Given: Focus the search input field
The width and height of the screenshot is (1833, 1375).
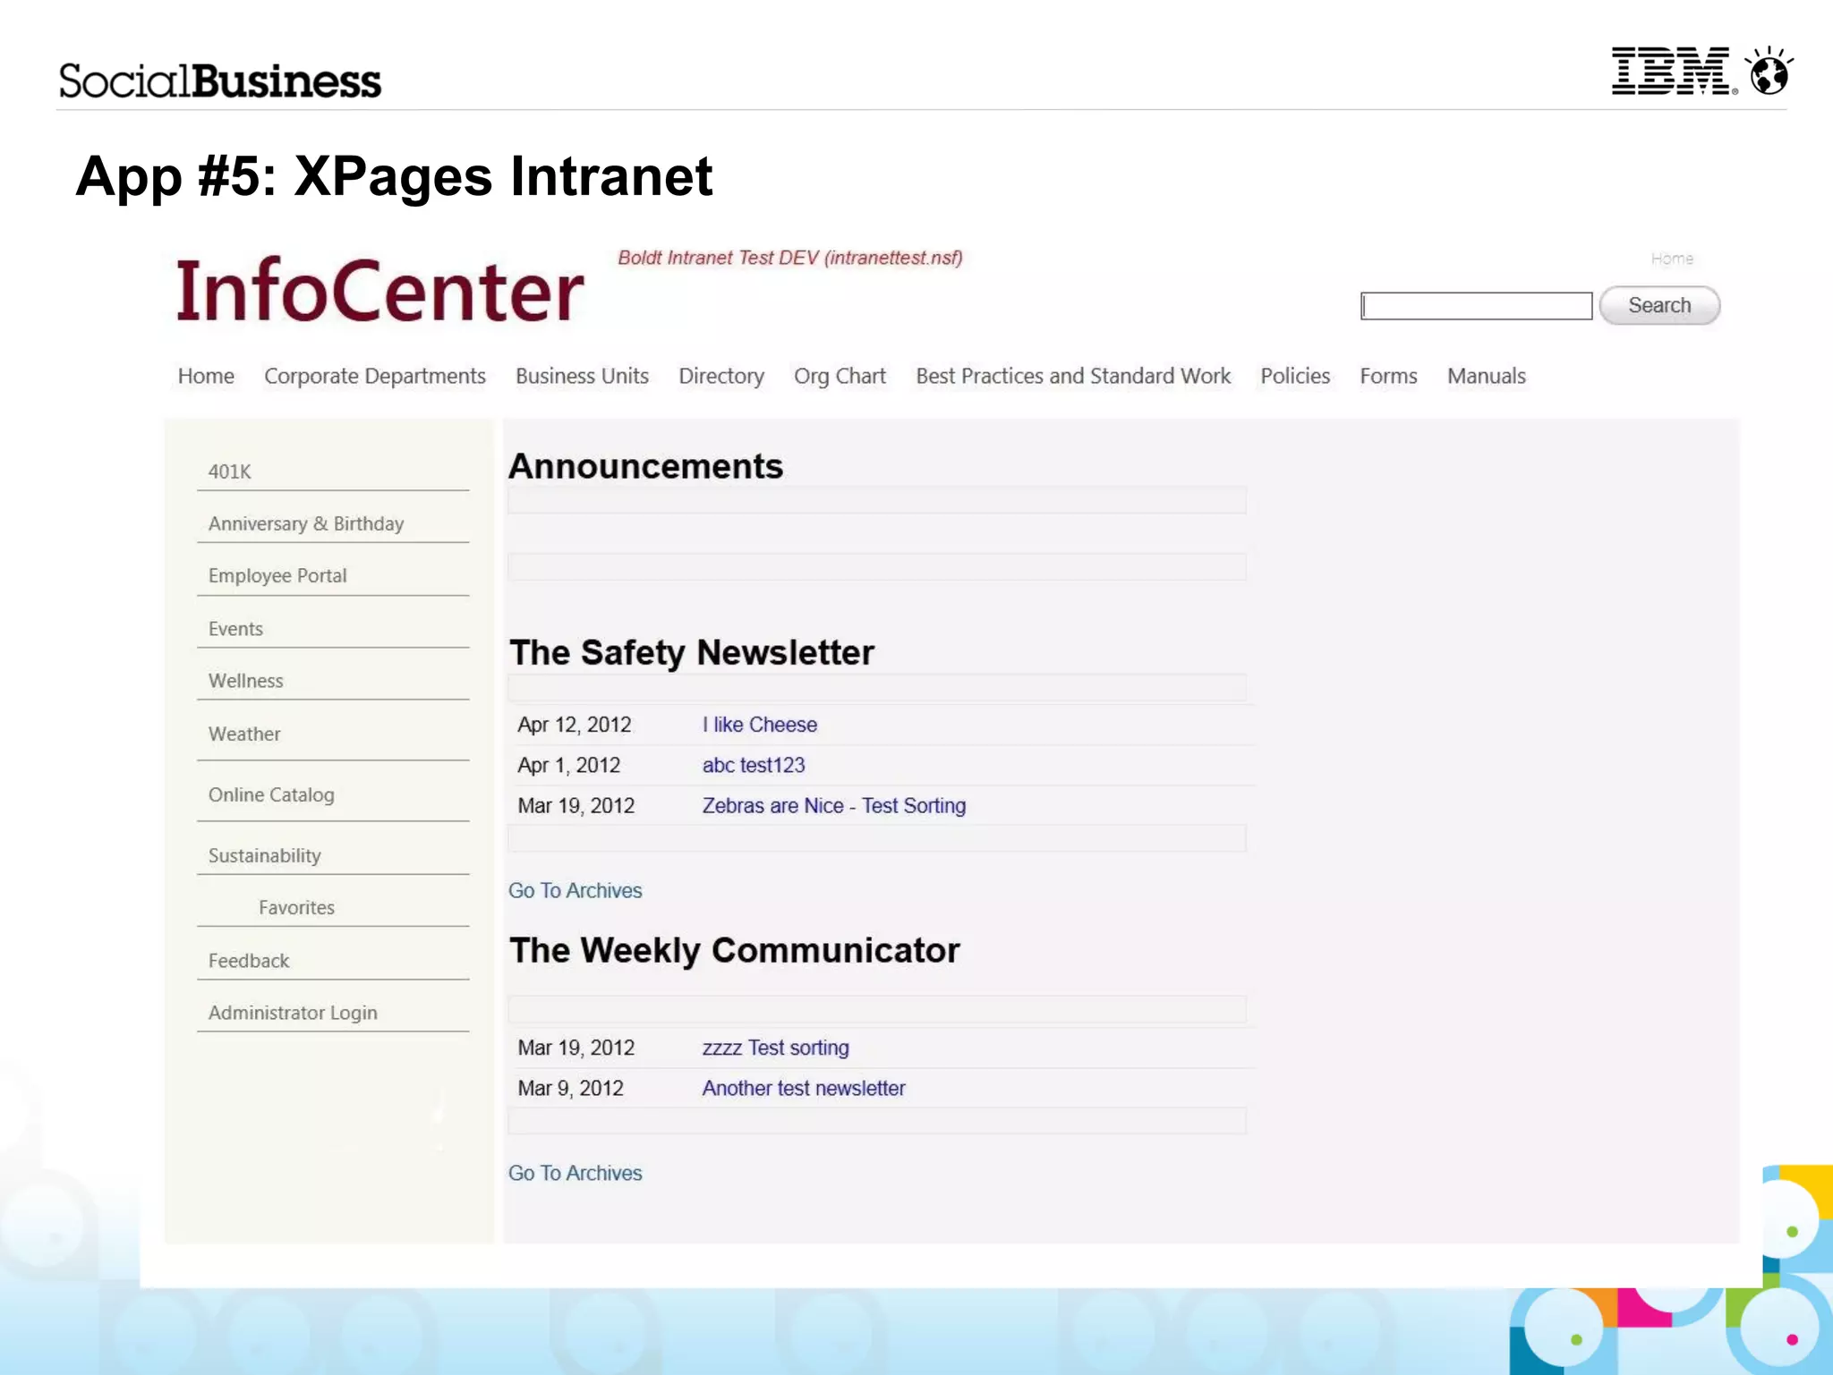Looking at the screenshot, I should [1476, 306].
